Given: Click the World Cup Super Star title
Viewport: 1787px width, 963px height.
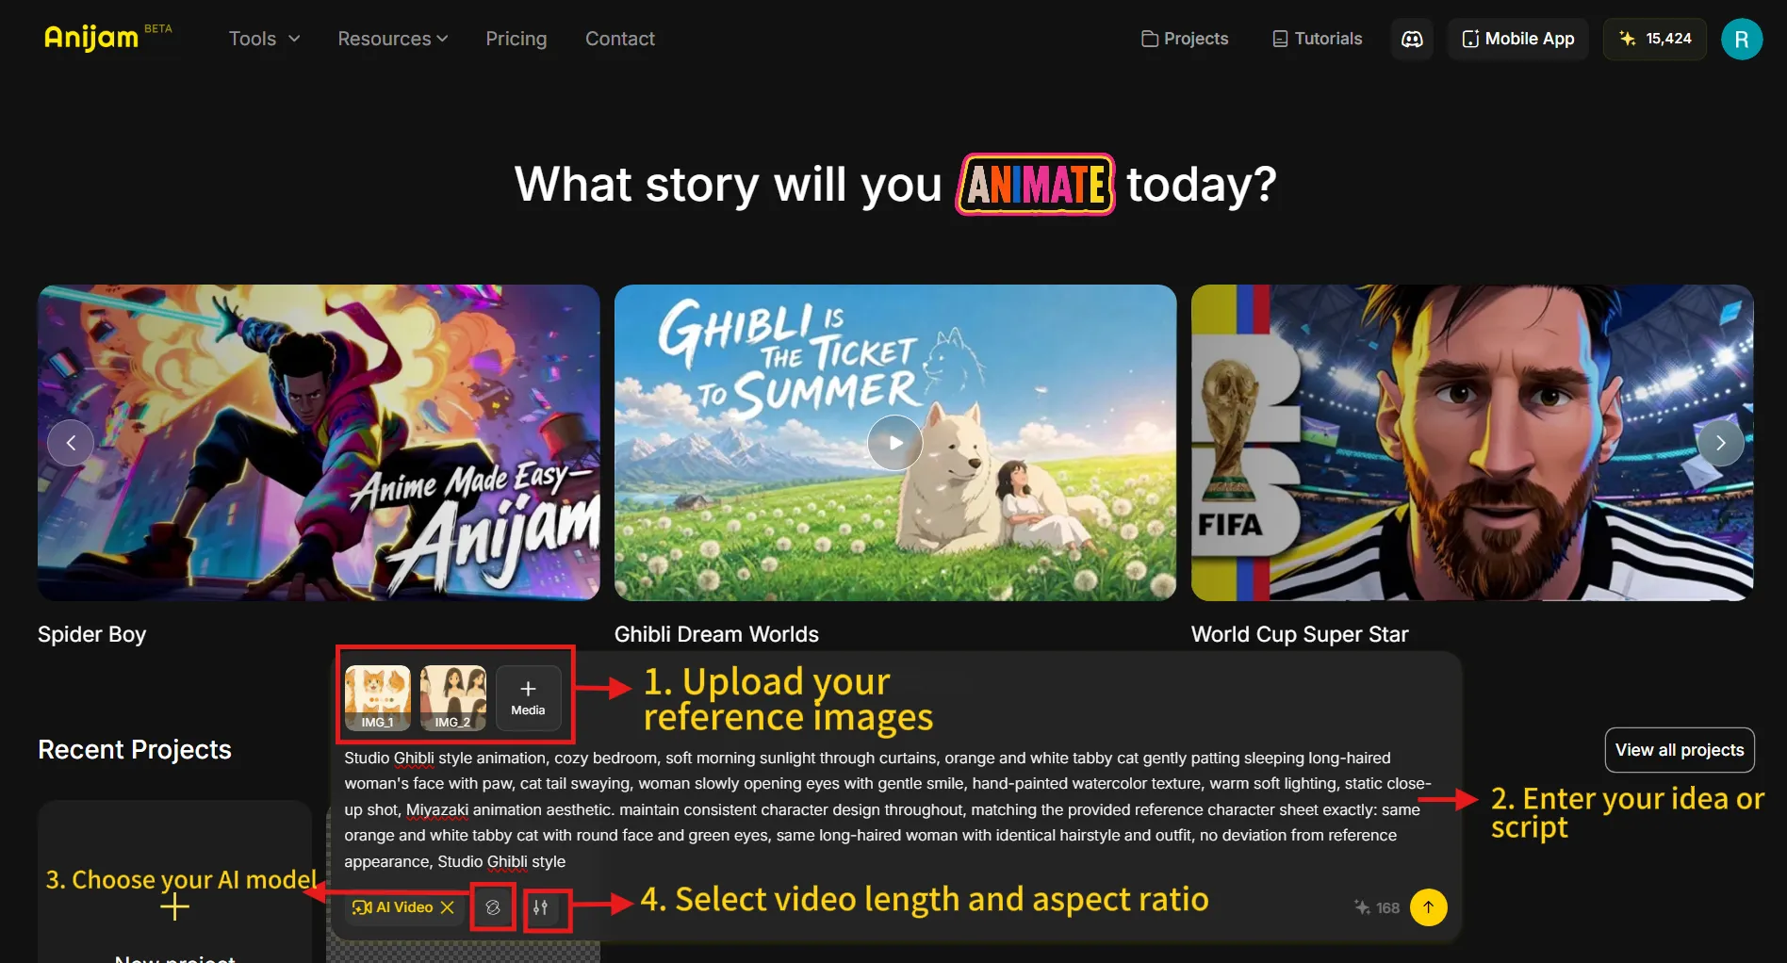Looking at the screenshot, I should pos(1300,634).
